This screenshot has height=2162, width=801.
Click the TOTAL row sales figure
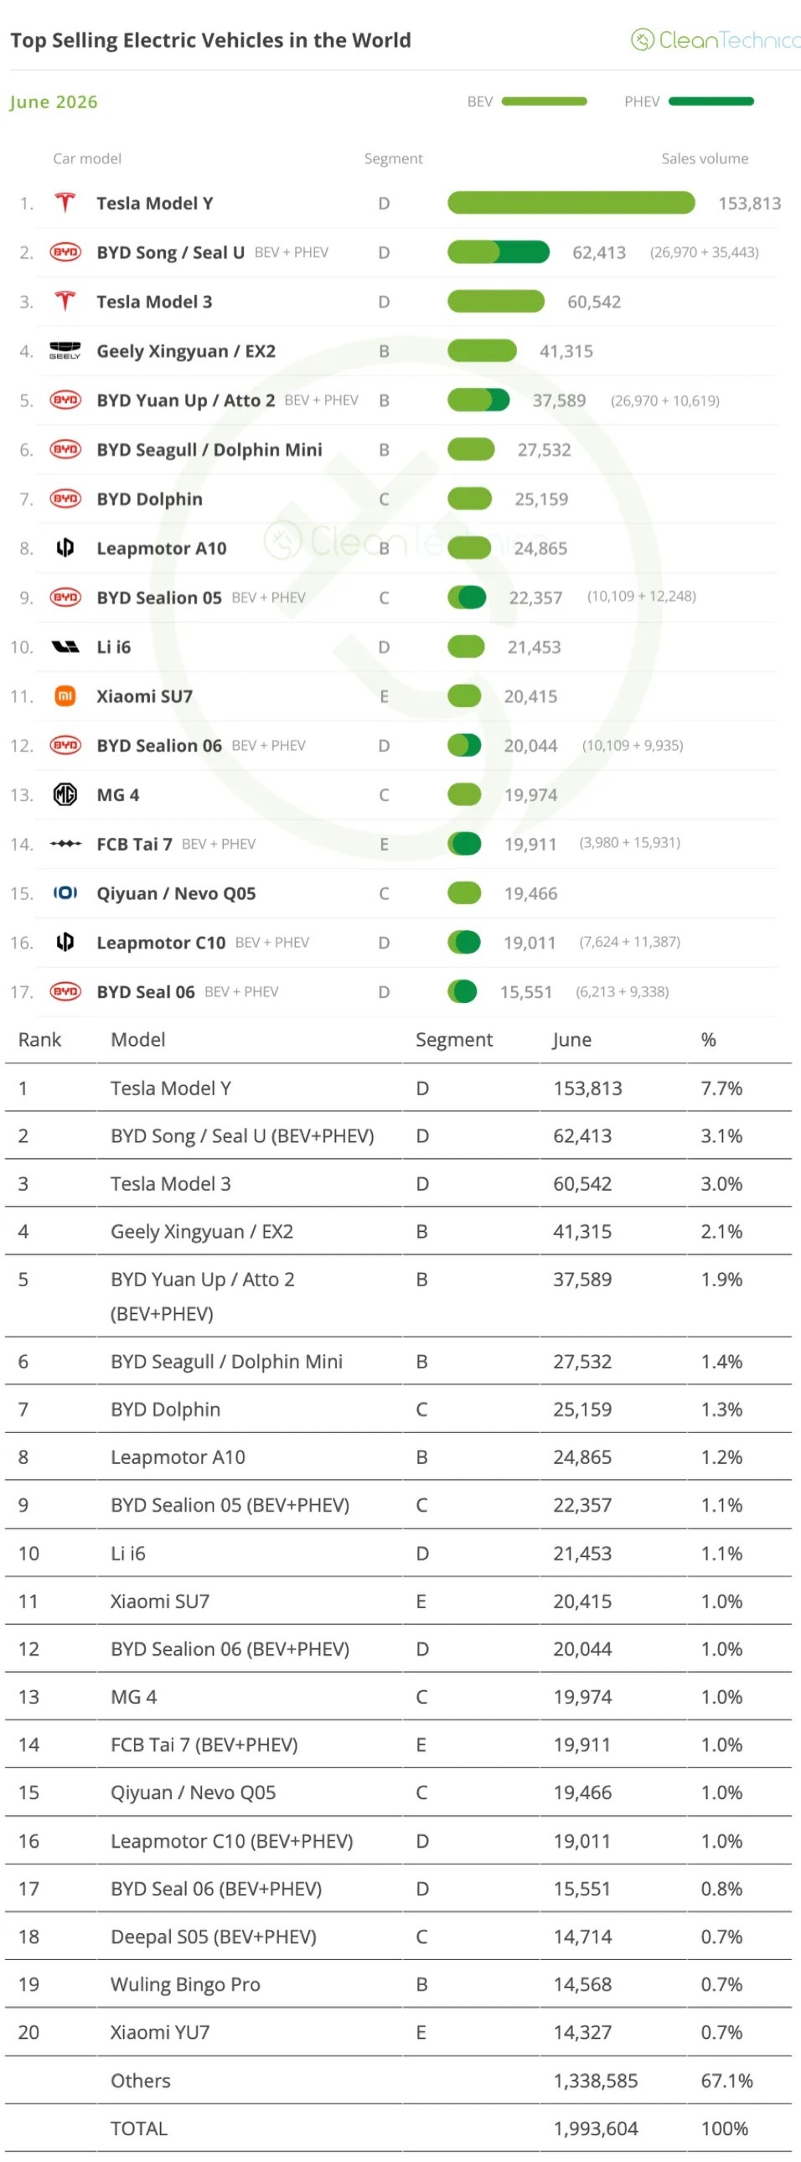point(596,2128)
